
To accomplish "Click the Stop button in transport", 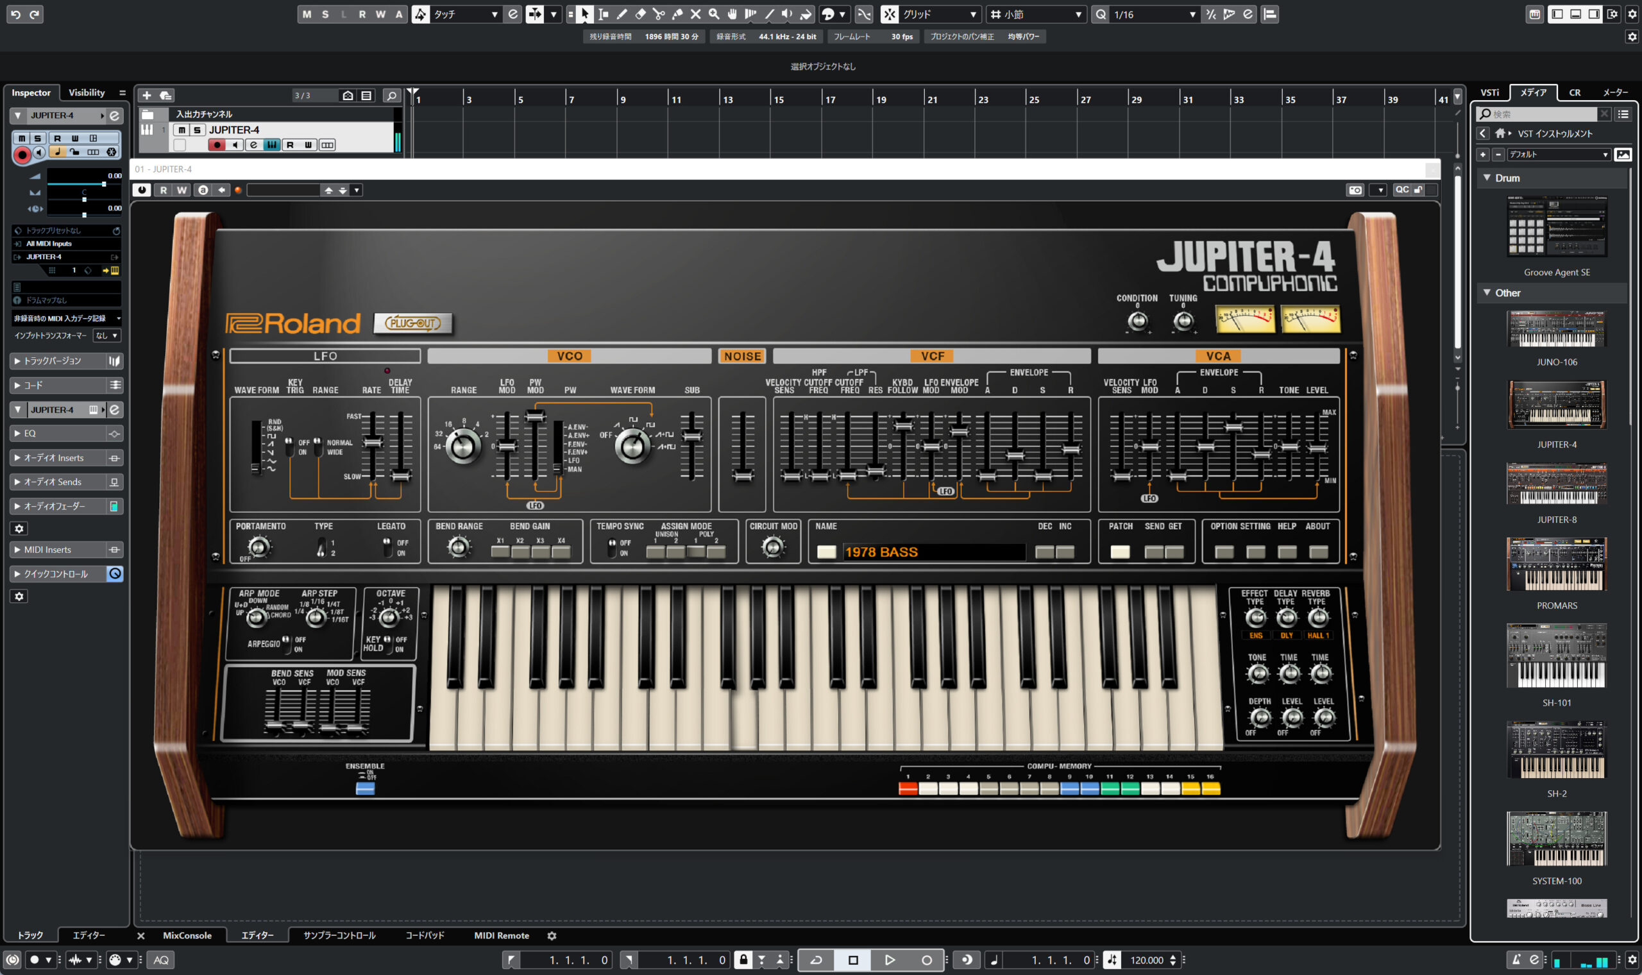I will click(x=852, y=960).
